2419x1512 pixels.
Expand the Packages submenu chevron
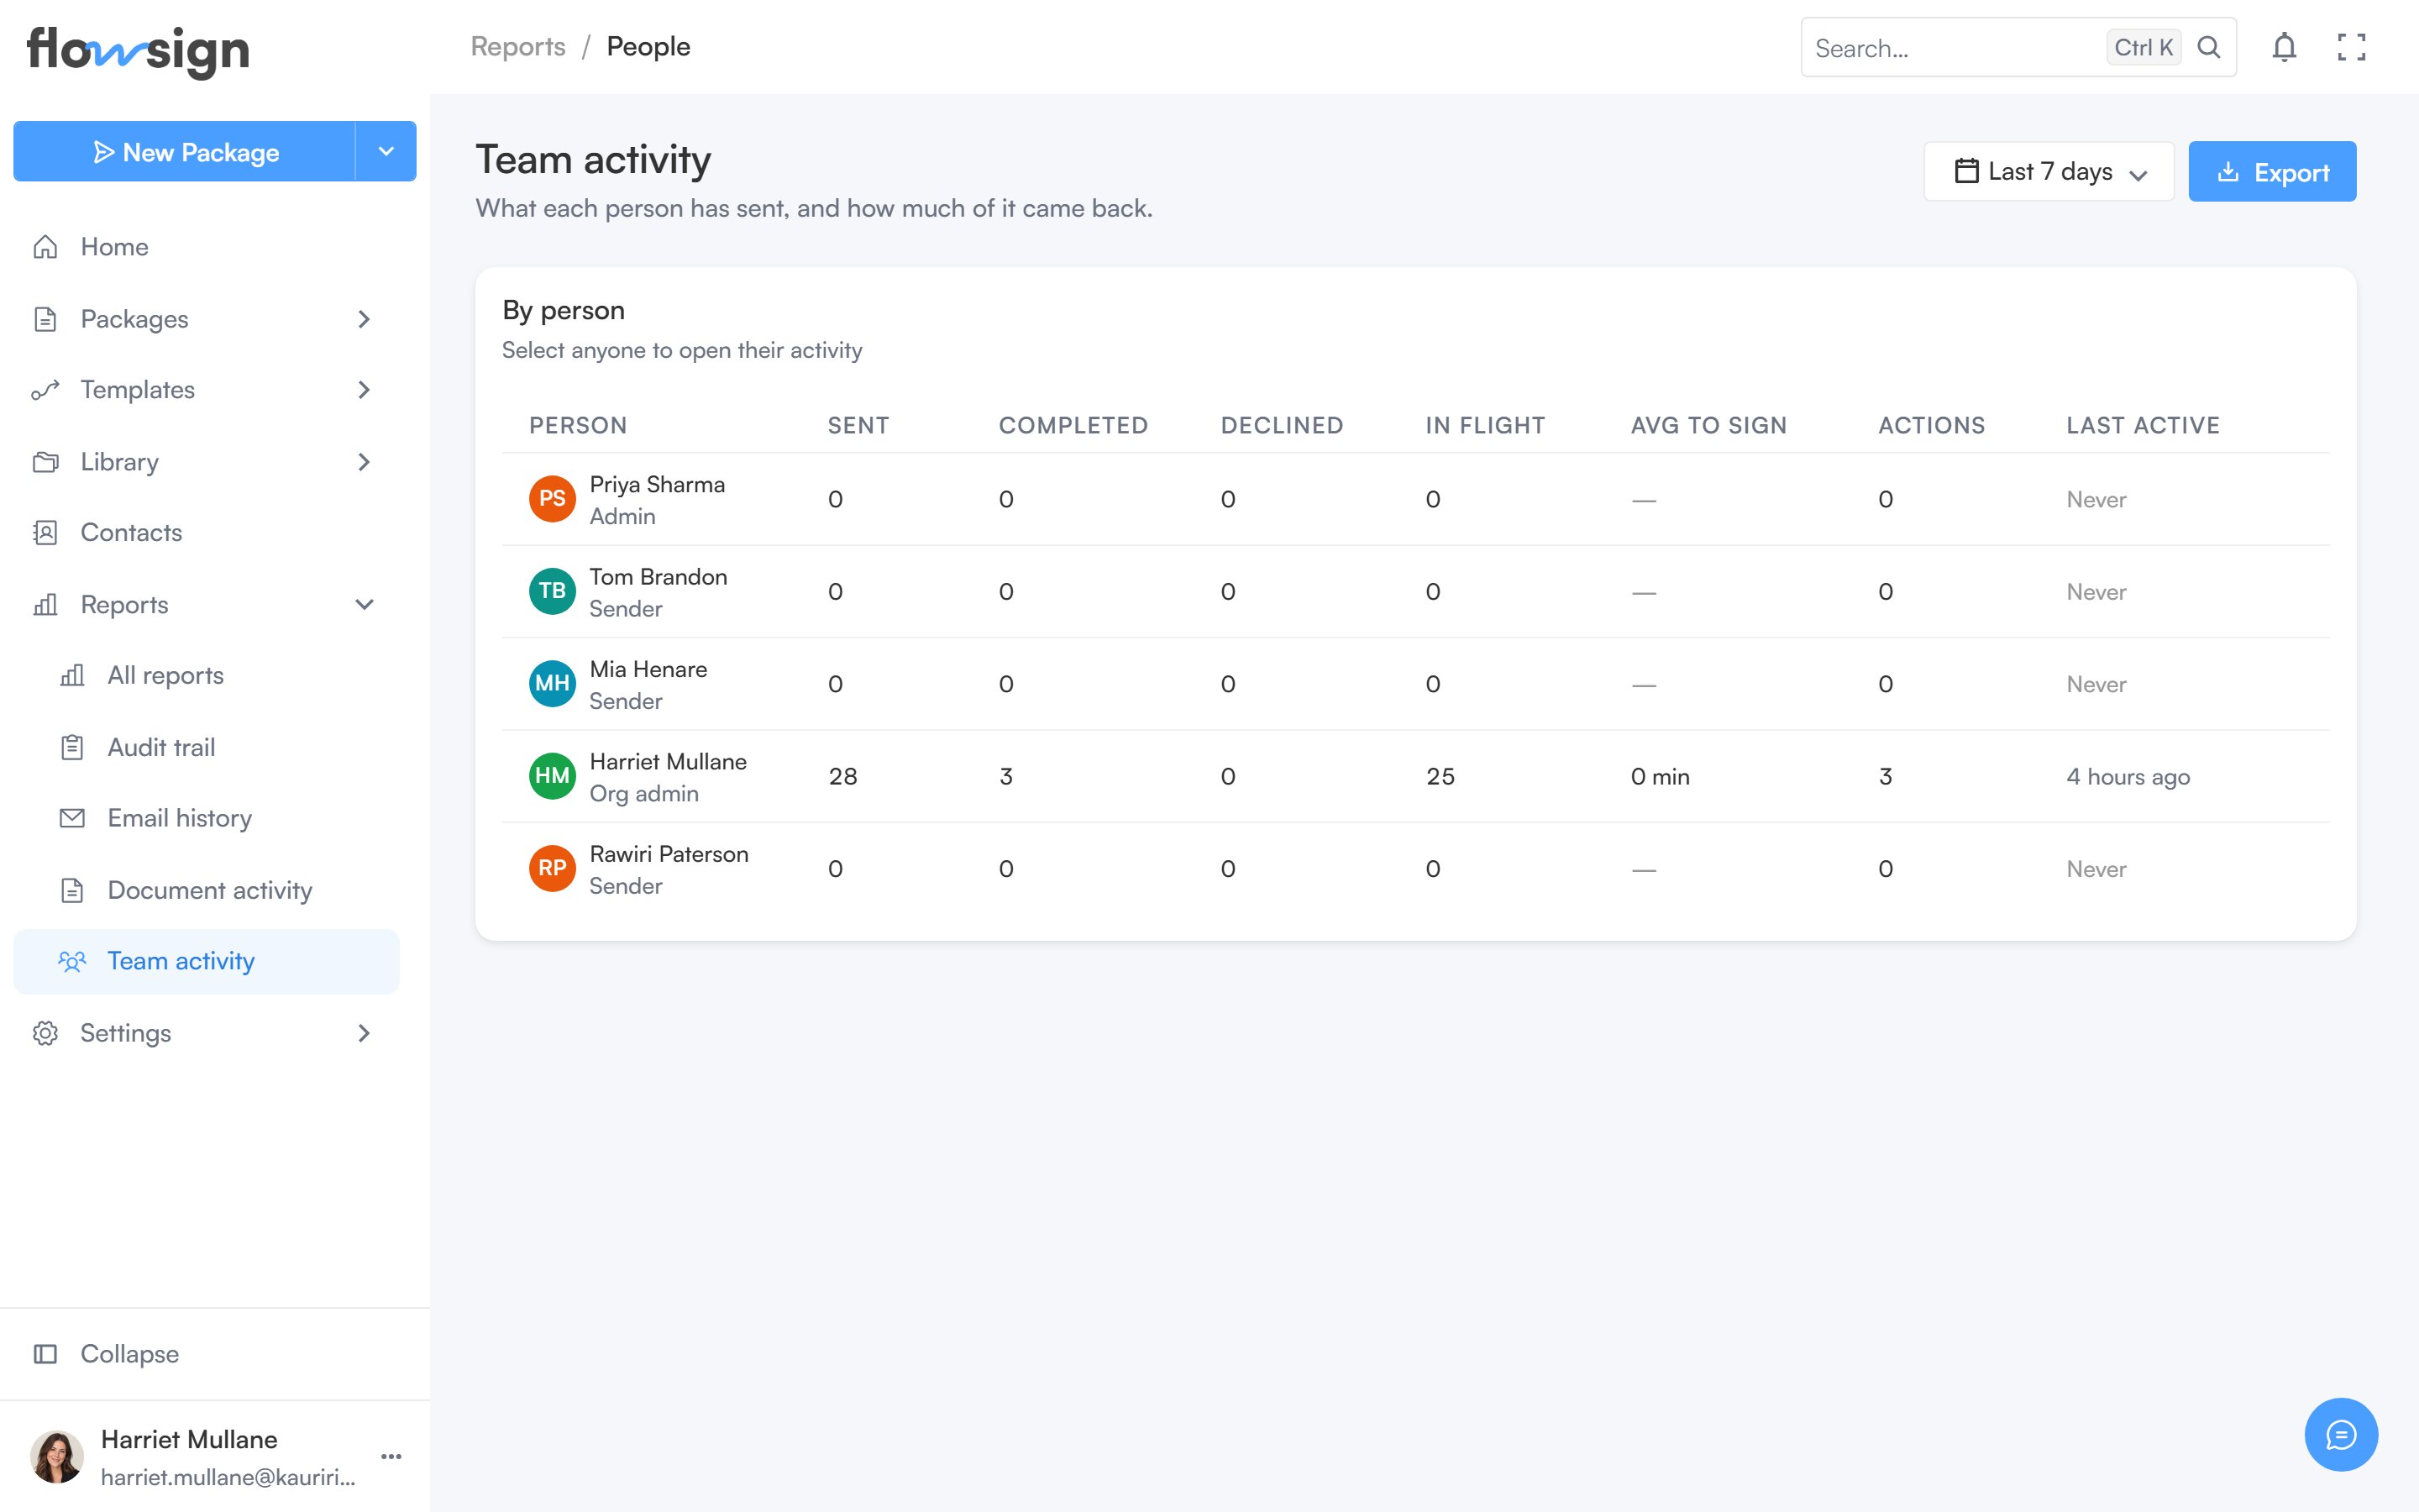(x=364, y=319)
